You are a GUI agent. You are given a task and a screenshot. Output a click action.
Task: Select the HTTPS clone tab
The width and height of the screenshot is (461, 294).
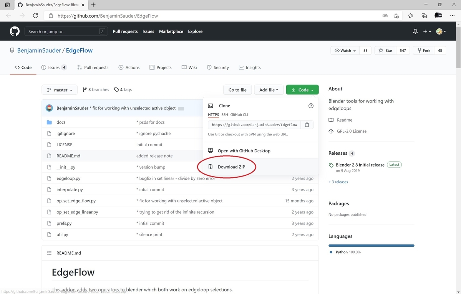pyautogui.click(x=213, y=115)
